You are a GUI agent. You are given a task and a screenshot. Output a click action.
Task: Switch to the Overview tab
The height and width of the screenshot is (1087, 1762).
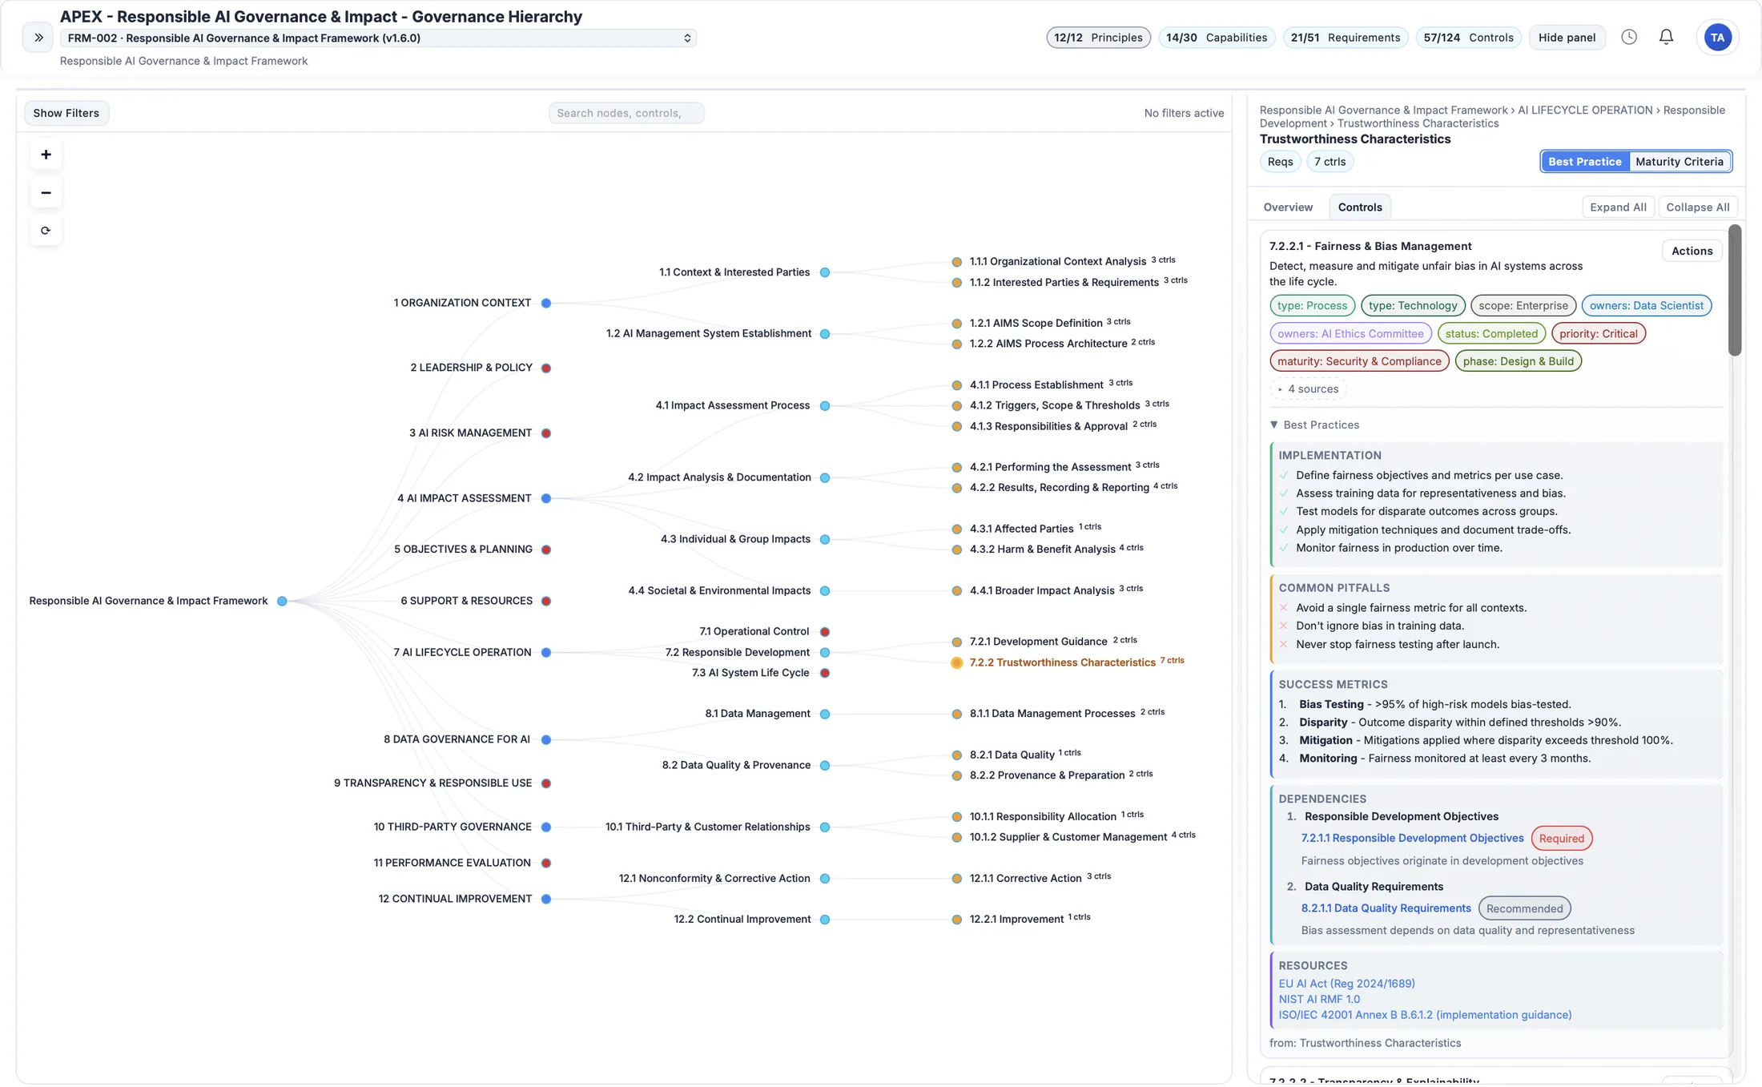[x=1288, y=207]
